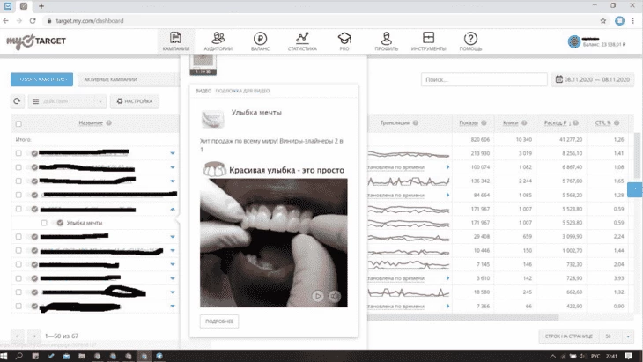This screenshot has width=643, height=362.
Task: Open the Помощь question mark icon
Action: pos(470,39)
